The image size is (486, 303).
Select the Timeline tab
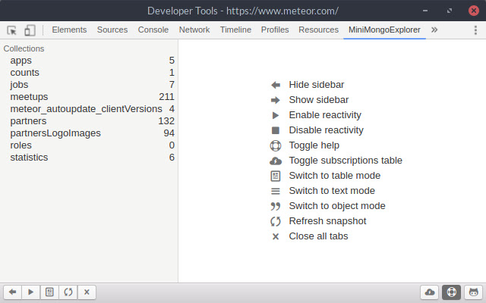point(235,30)
